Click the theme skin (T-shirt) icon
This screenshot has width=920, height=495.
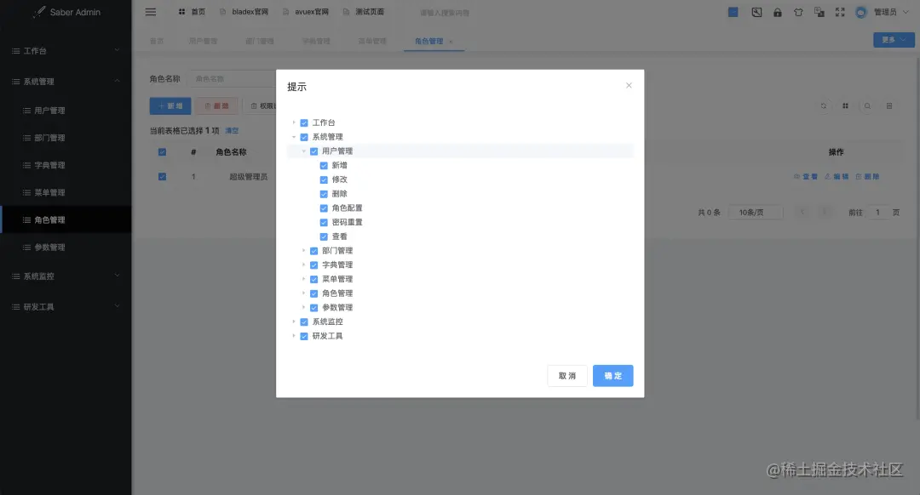[799, 13]
